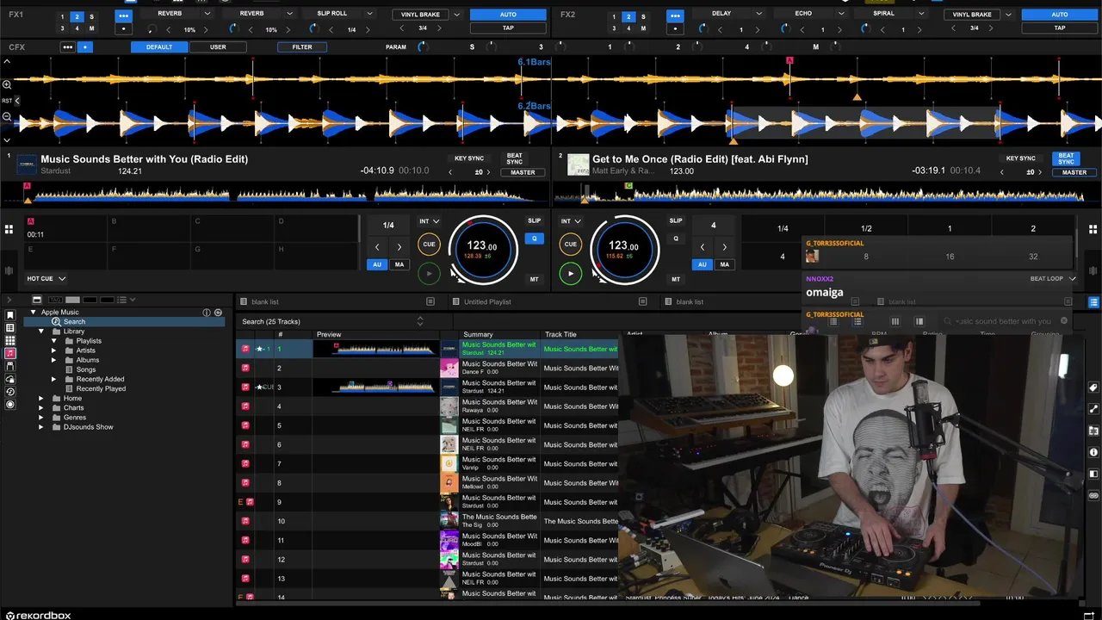Click hot cue pad A at 00:11
Screen dimensions: 1102x620
(65, 228)
